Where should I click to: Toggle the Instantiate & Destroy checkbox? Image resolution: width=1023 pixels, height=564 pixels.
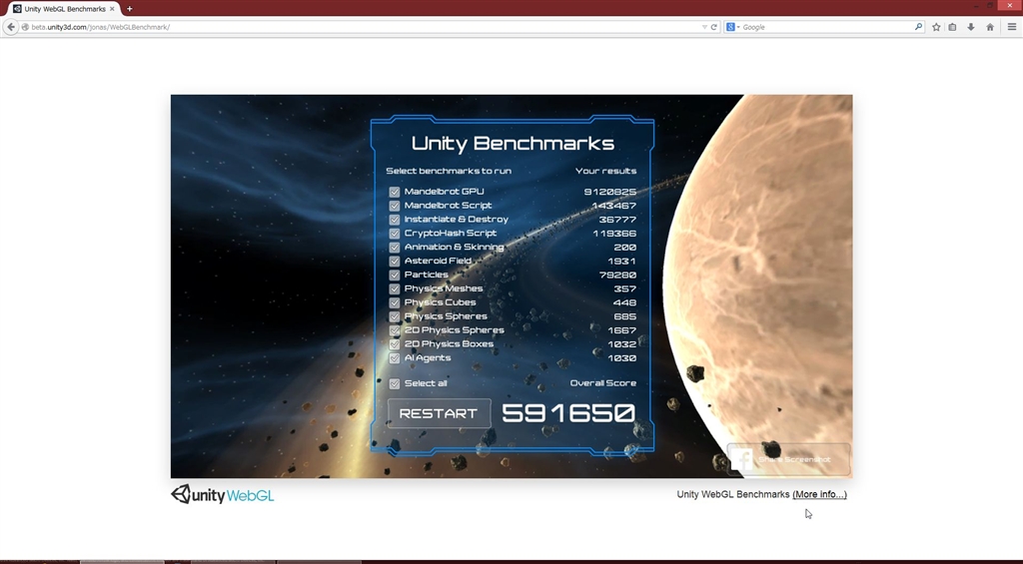coord(394,220)
